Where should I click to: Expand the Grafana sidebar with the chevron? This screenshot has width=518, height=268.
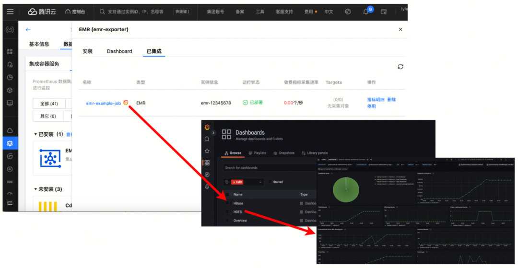pos(213,133)
